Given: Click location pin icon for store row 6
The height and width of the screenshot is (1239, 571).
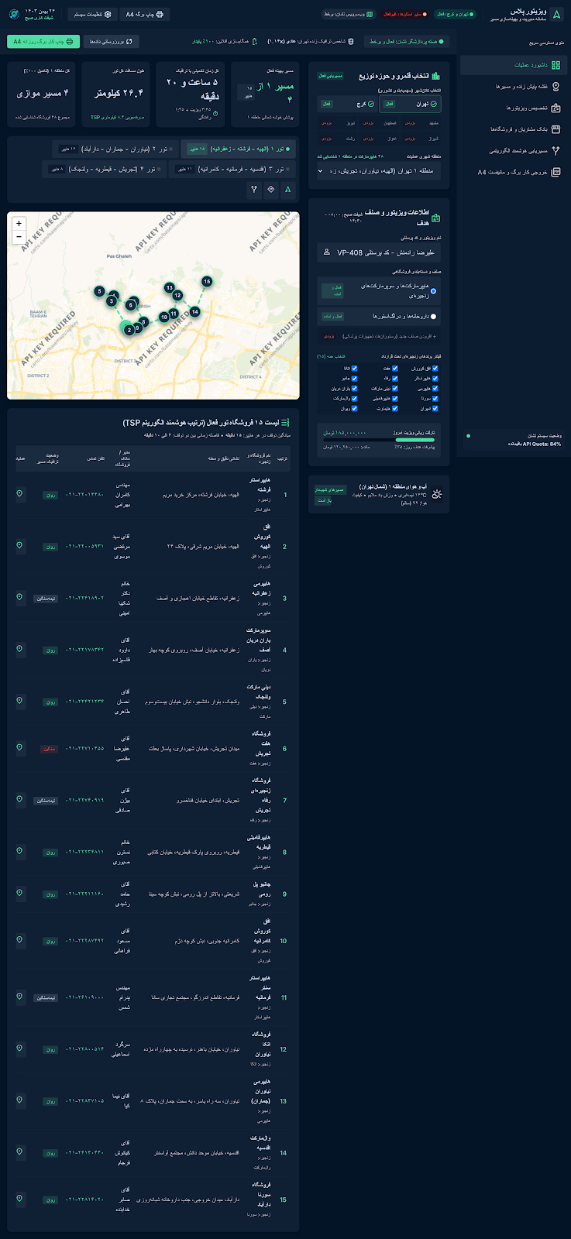Looking at the screenshot, I should click(19, 748).
